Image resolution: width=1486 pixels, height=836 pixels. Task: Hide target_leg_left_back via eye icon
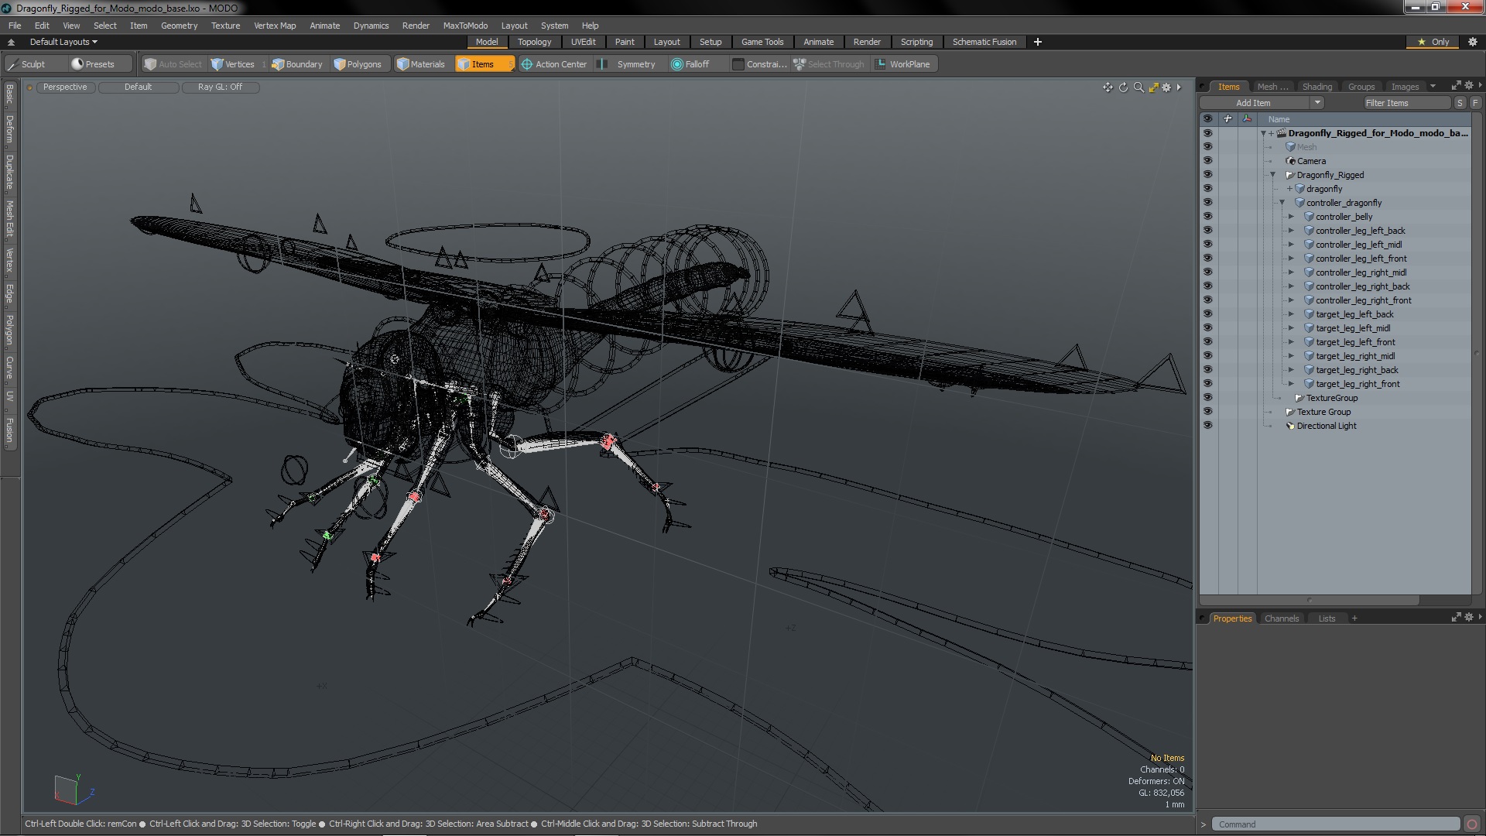pyautogui.click(x=1207, y=314)
